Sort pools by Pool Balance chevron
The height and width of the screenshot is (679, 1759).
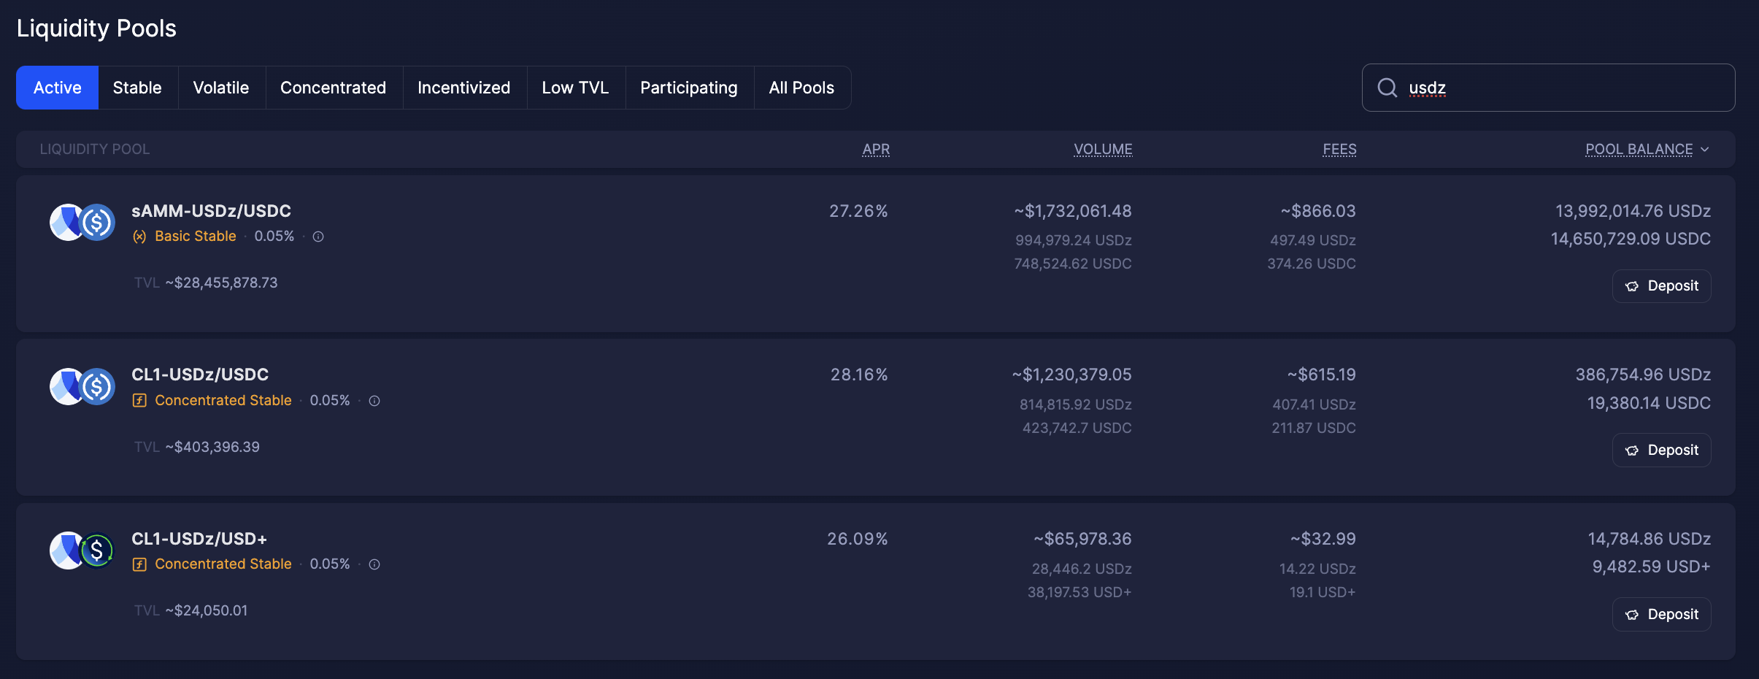pos(1705,150)
